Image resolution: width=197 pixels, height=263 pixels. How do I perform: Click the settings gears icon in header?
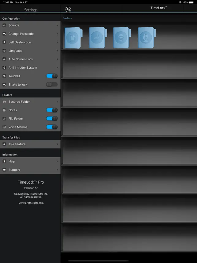click(x=68, y=10)
